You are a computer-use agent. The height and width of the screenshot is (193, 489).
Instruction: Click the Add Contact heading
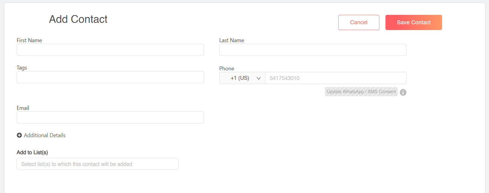(x=78, y=19)
